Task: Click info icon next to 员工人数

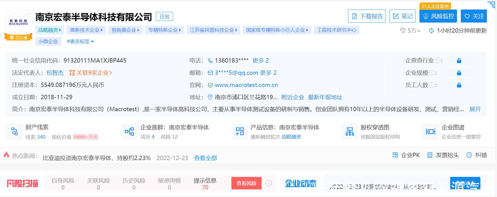Action: 432,85
